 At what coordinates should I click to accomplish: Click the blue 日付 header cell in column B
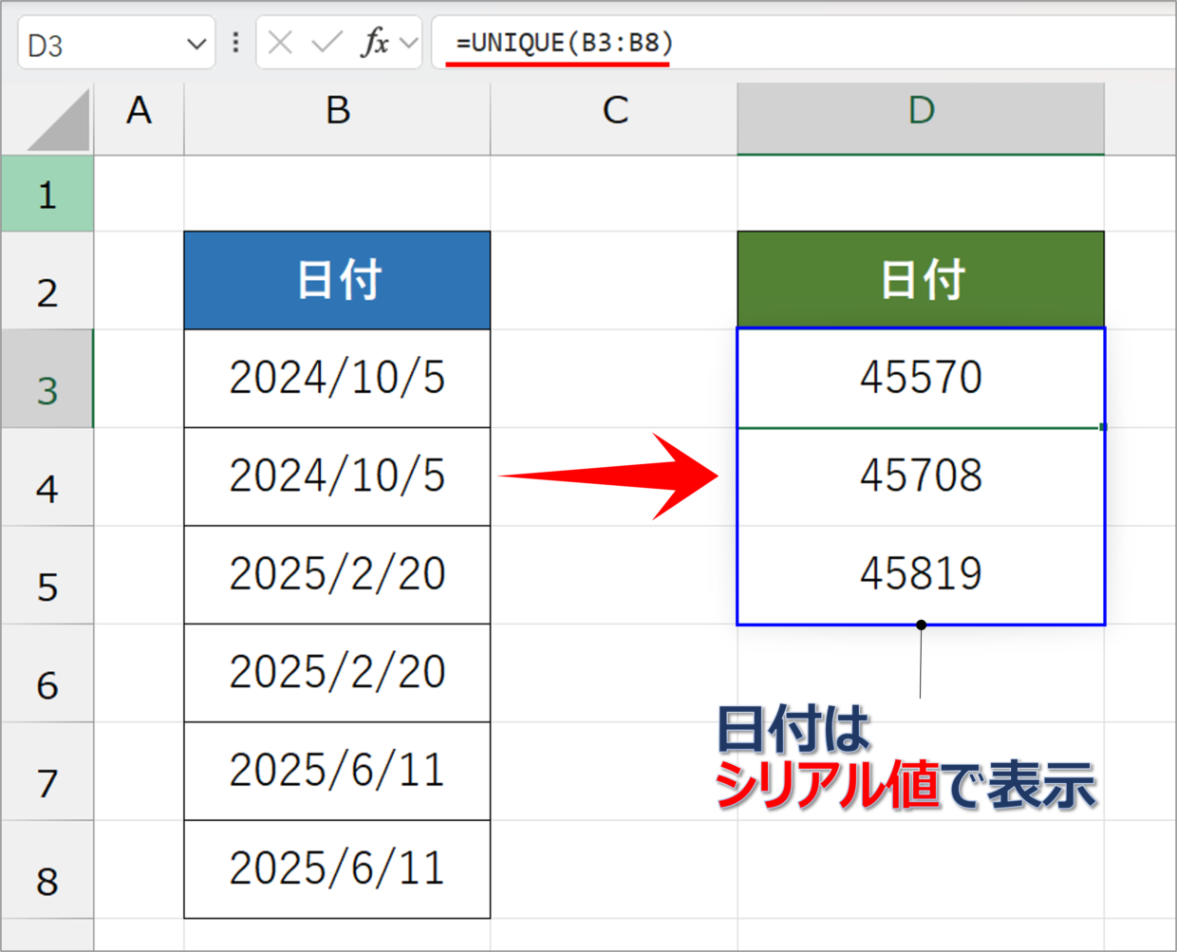pos(337,280)
